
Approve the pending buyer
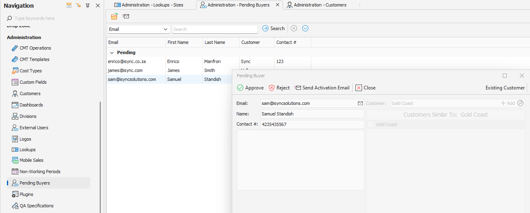tap(250, 88)
